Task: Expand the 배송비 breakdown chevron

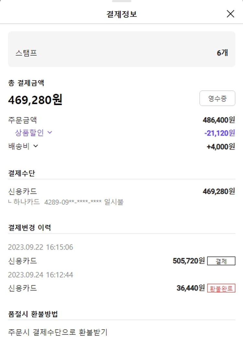Action: tap(36, 146)
